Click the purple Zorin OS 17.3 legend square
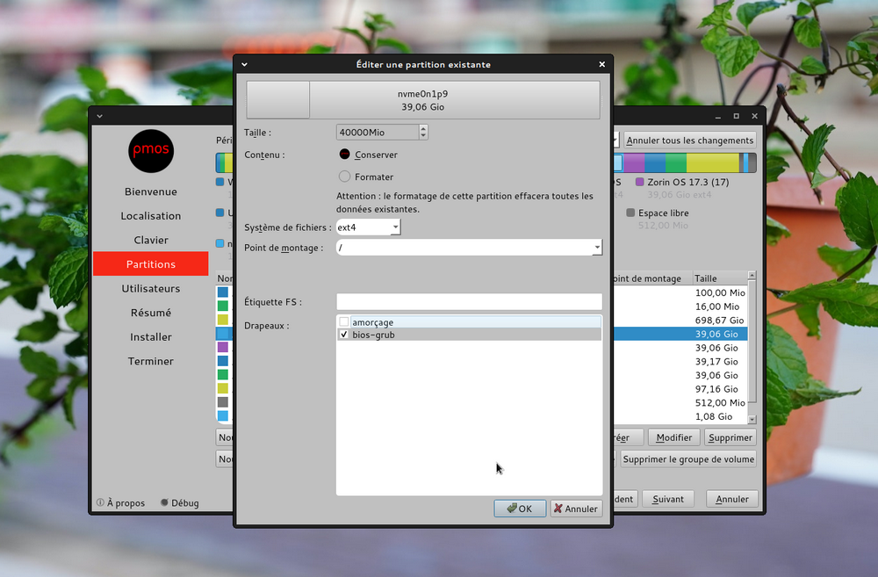The height and width of the screenshot is (577, 878). coord(640,182)
